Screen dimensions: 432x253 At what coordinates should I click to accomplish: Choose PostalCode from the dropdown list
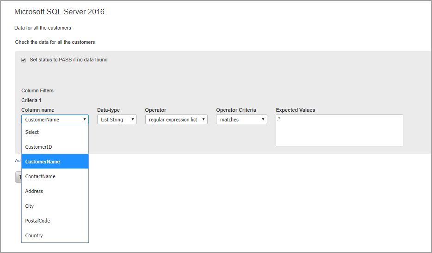[55, 221]
